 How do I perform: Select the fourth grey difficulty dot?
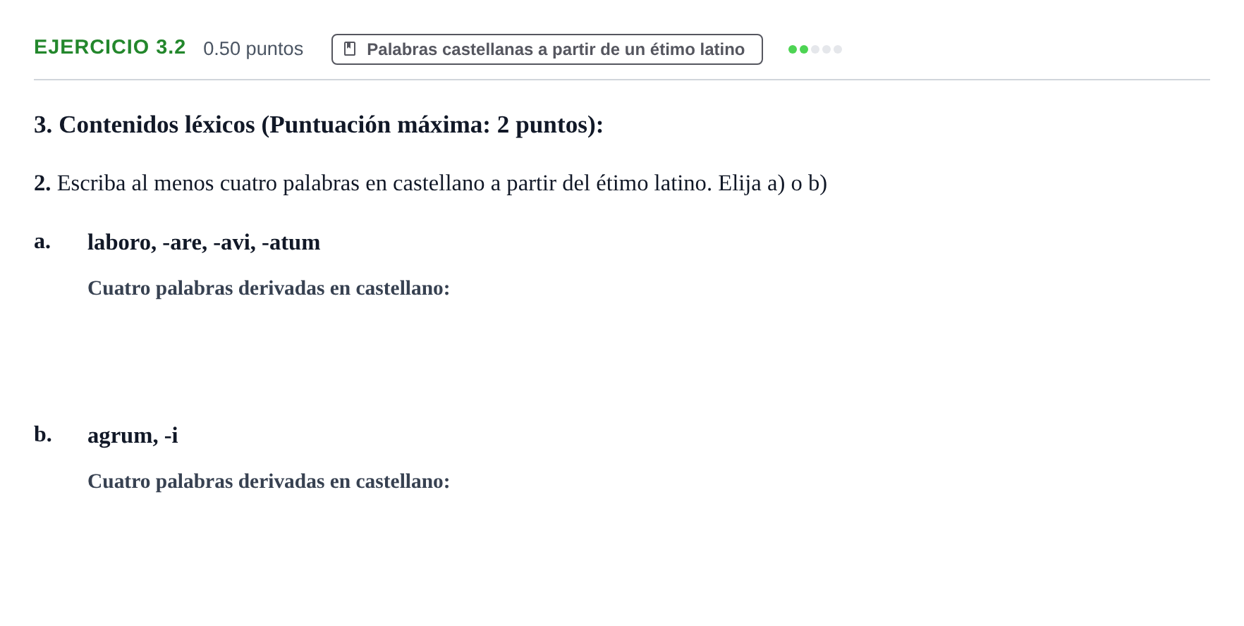tap(827, 49)
